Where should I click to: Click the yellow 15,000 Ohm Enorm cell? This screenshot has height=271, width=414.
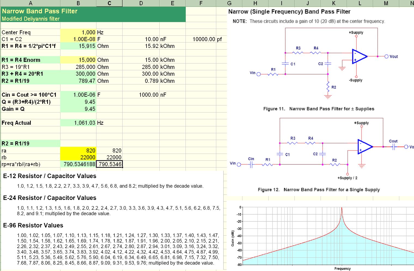click(78, 60)
